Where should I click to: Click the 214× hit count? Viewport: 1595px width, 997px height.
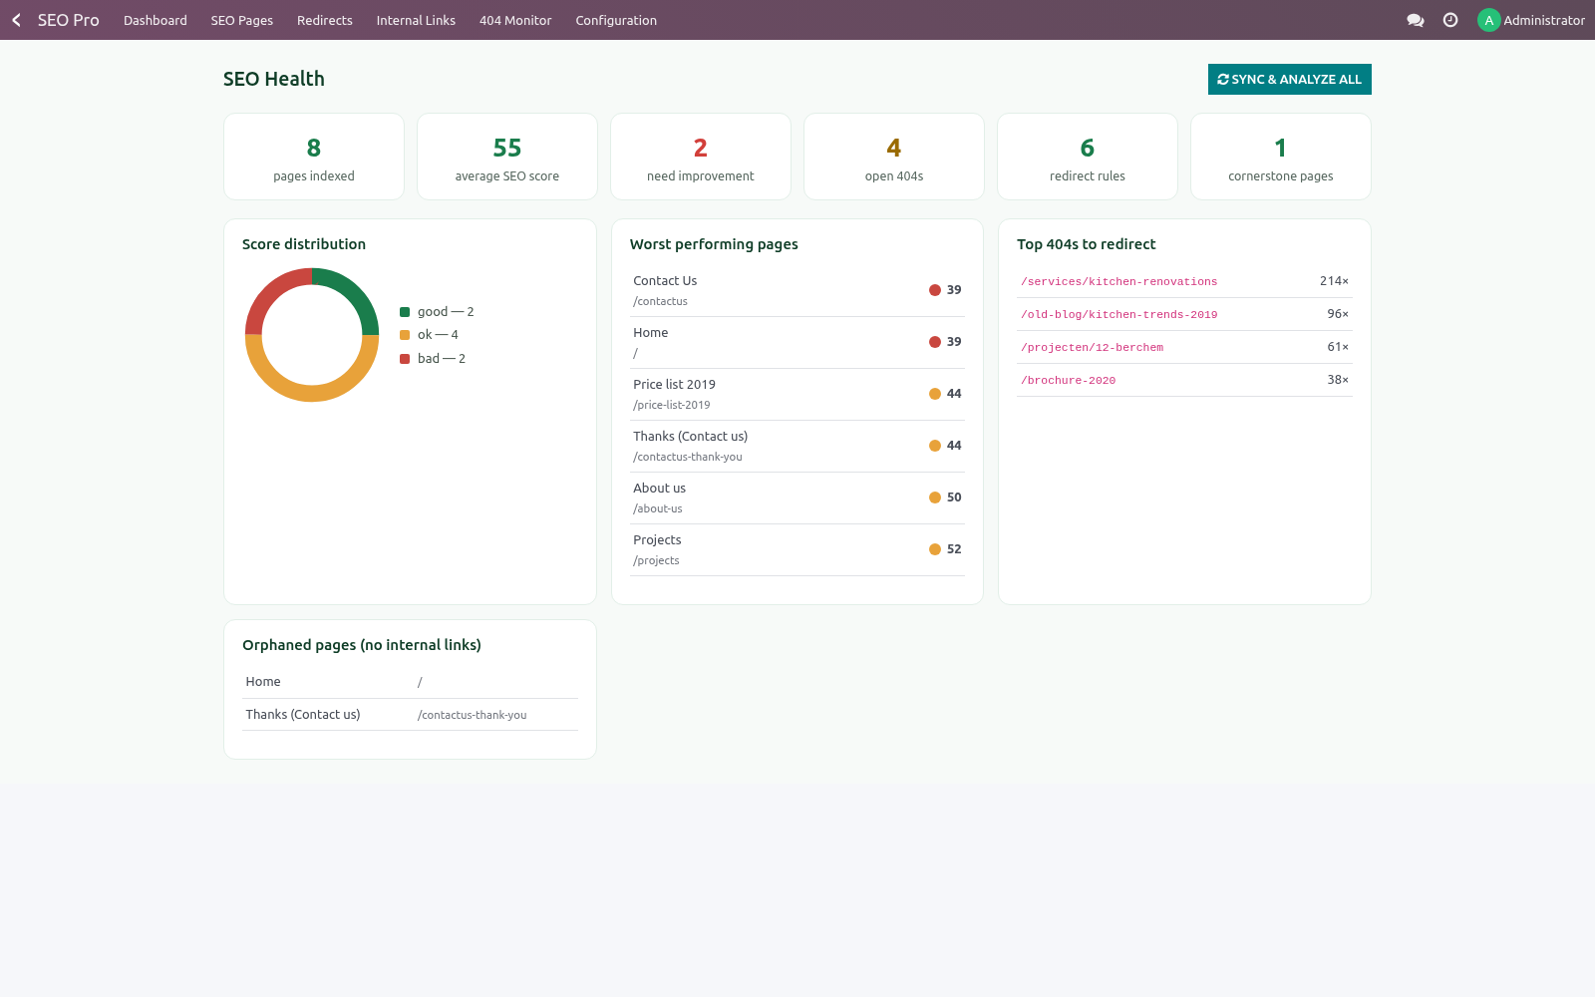point(1334,281)
